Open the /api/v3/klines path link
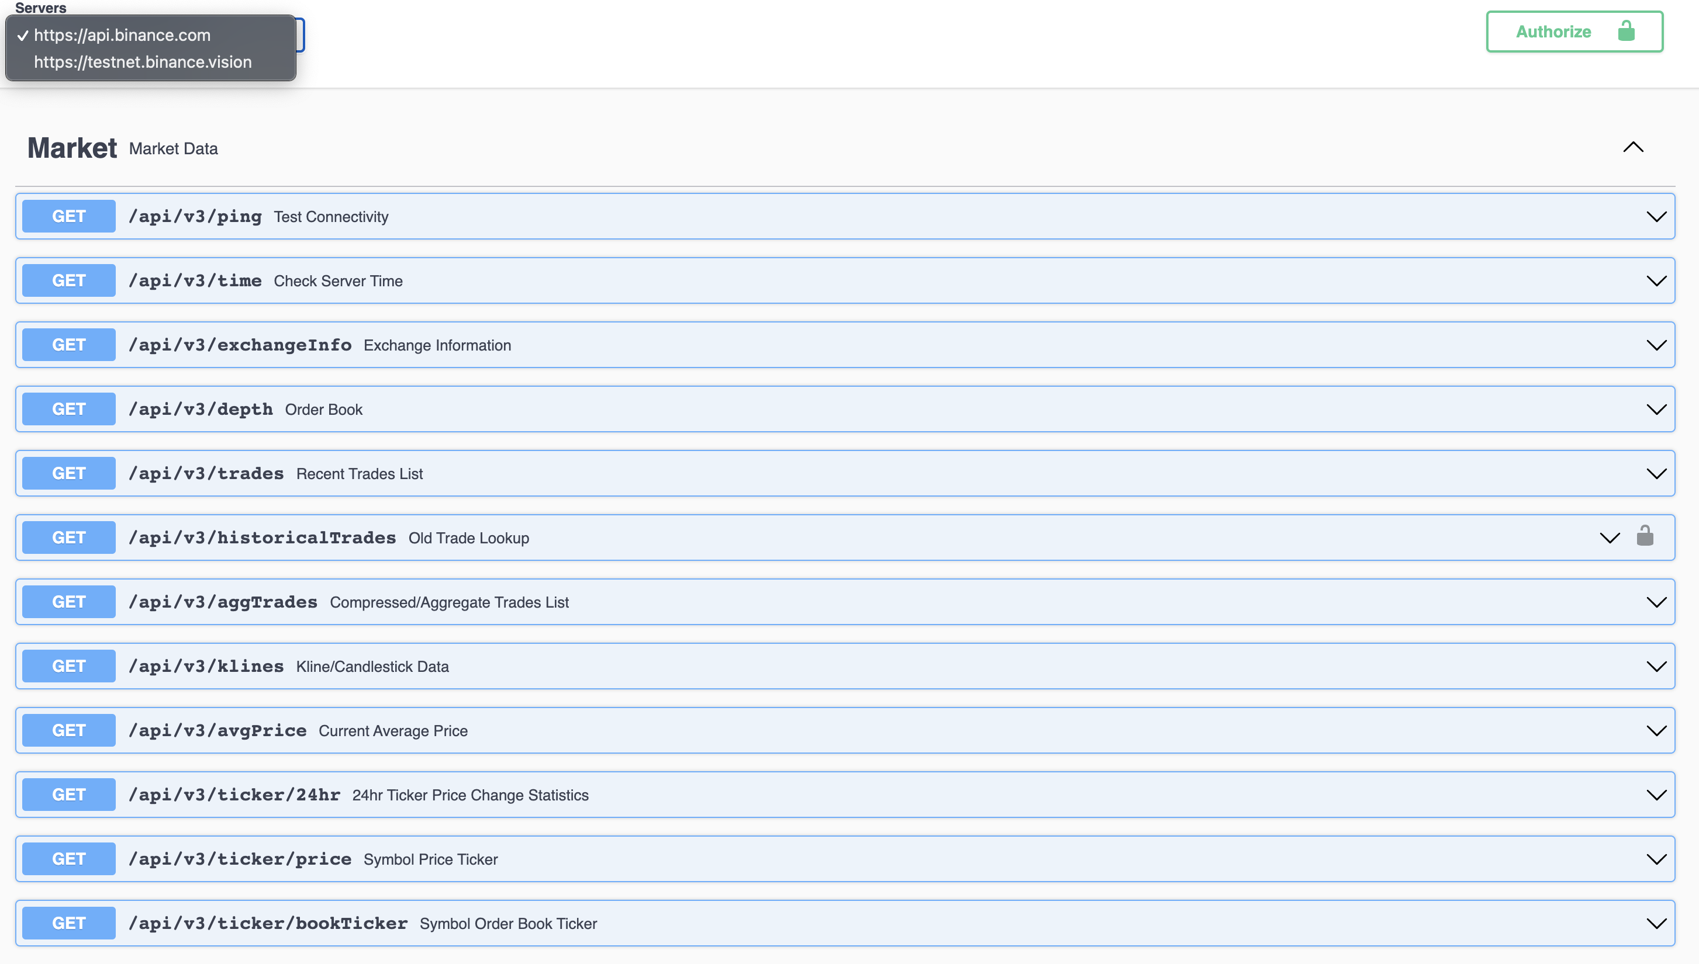Image resolution: width=1699 pixels, height=964 pixels. point(206,666)
